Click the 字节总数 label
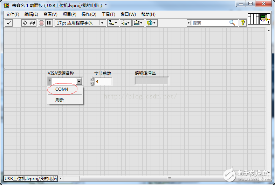 point(103,73)
